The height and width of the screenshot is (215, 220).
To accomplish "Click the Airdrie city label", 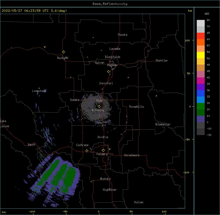I will coord(103,137).
